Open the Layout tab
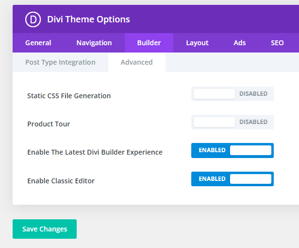Viewport: 299px width, 248px height. pyautogui.click(x=197, y=43)
